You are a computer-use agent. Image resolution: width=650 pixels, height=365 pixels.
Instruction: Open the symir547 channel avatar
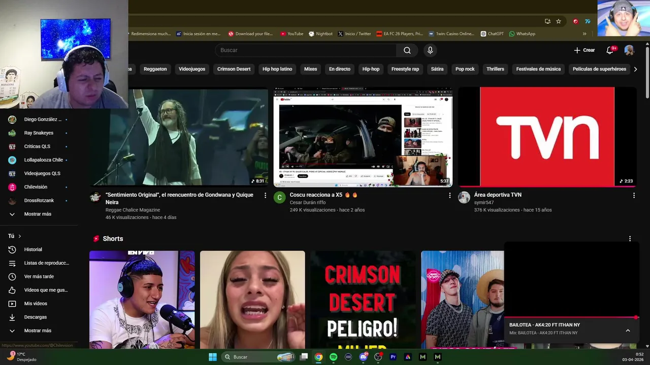tap(464, 198)
